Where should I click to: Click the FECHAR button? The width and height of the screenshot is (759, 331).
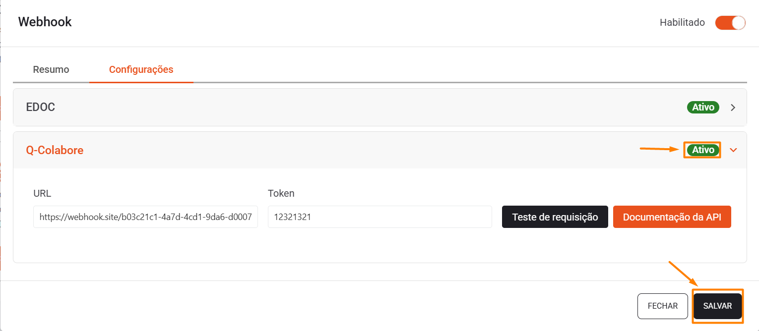click(x=662, y=306)
